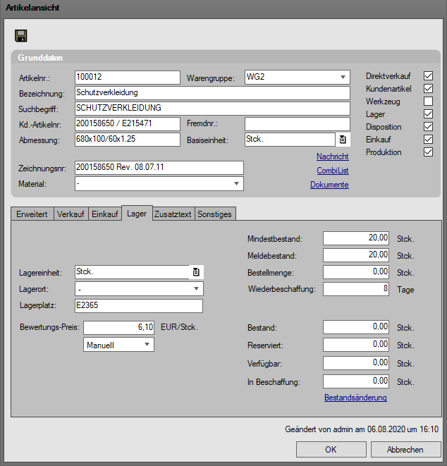Click the Bestandsänderung link
Image resolution: width=447 pixels, height=466 pixels.
point(355,398)
